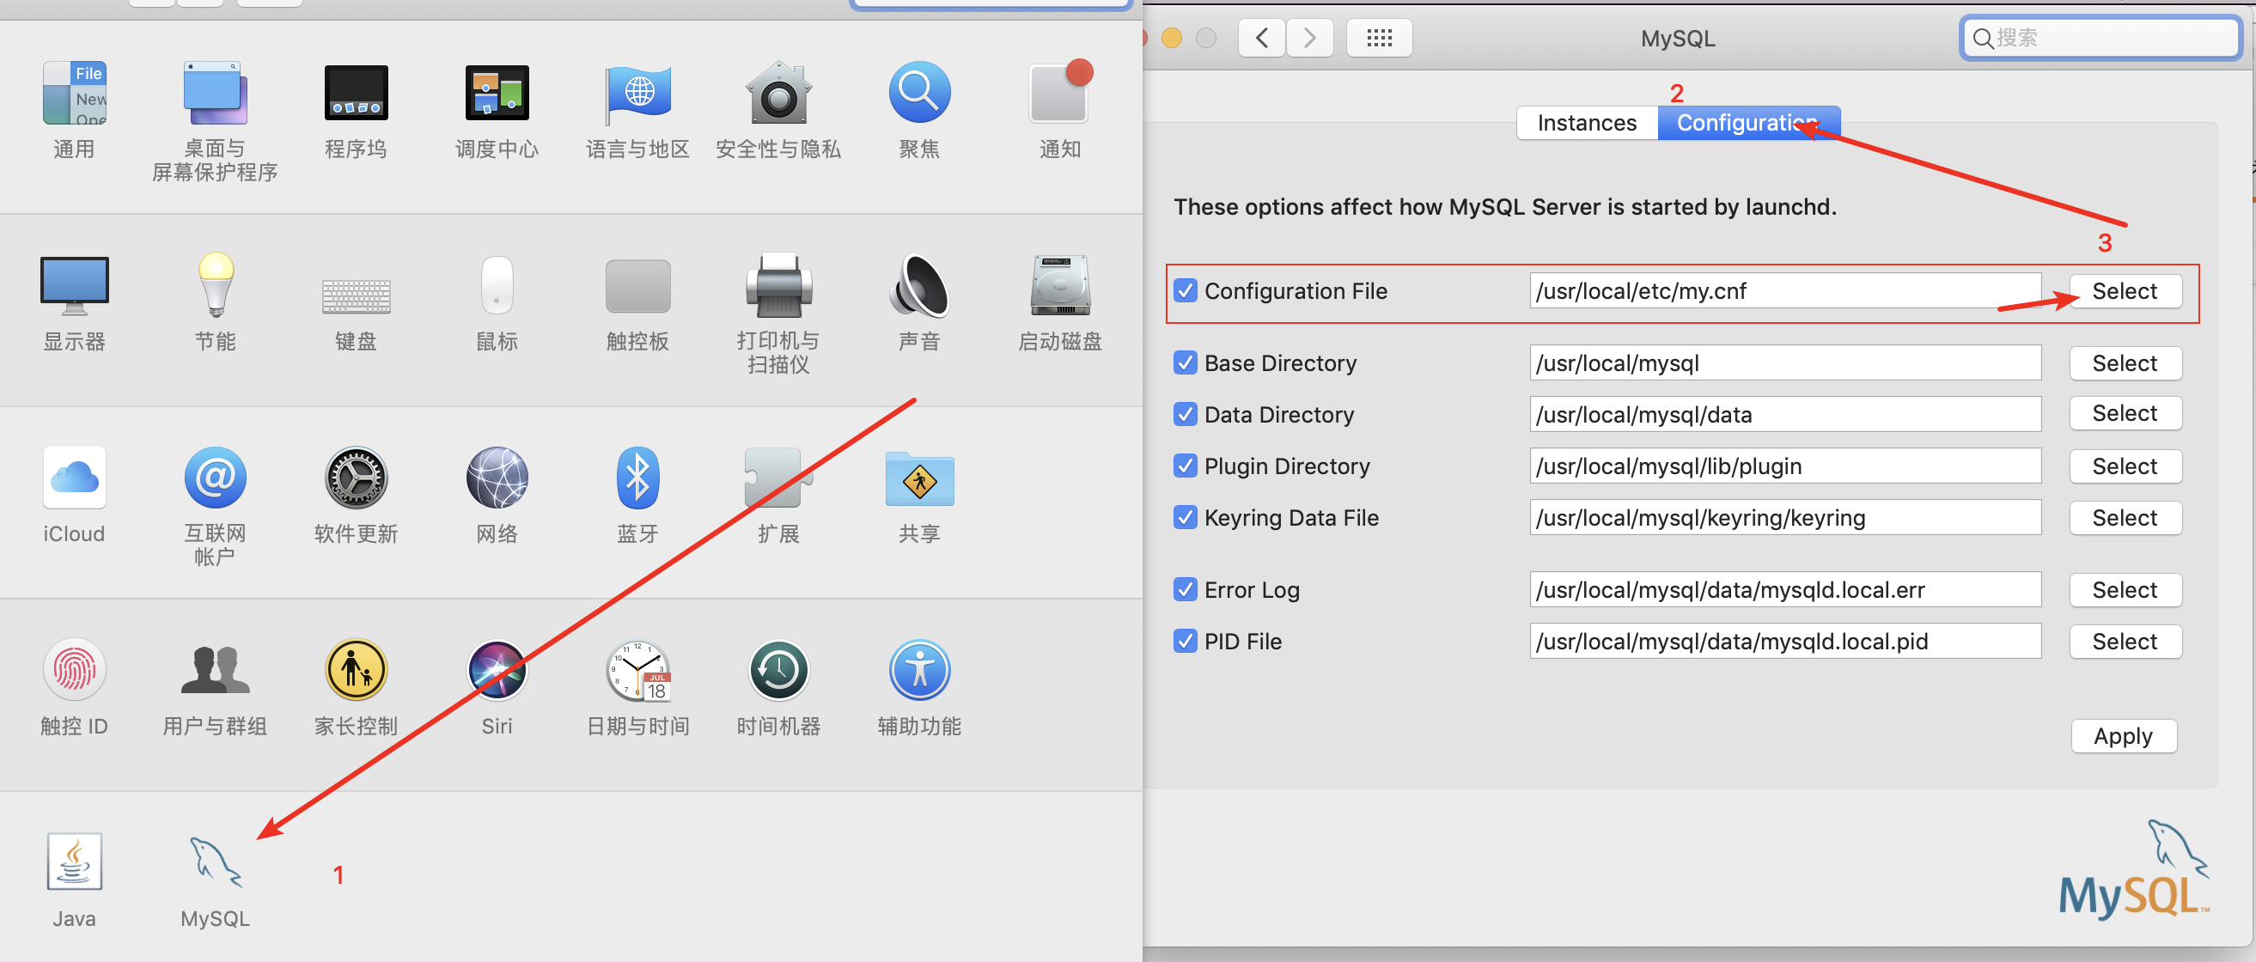2256x962 pixels.
Task: Edit the Keyring Data File path field
Action: (1785, 517)
